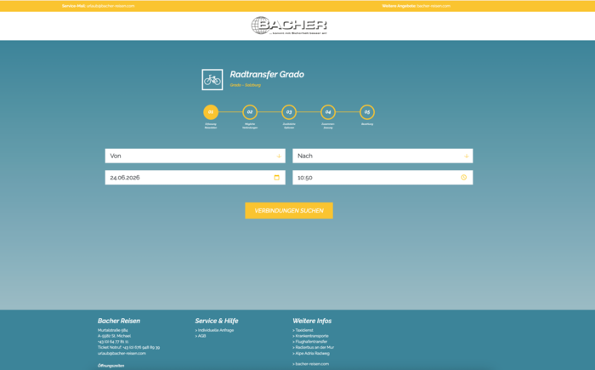Screen dimensions: 595x370
Task: Open the Flughafentransfer footer link
Action: [x=311, y=342]
